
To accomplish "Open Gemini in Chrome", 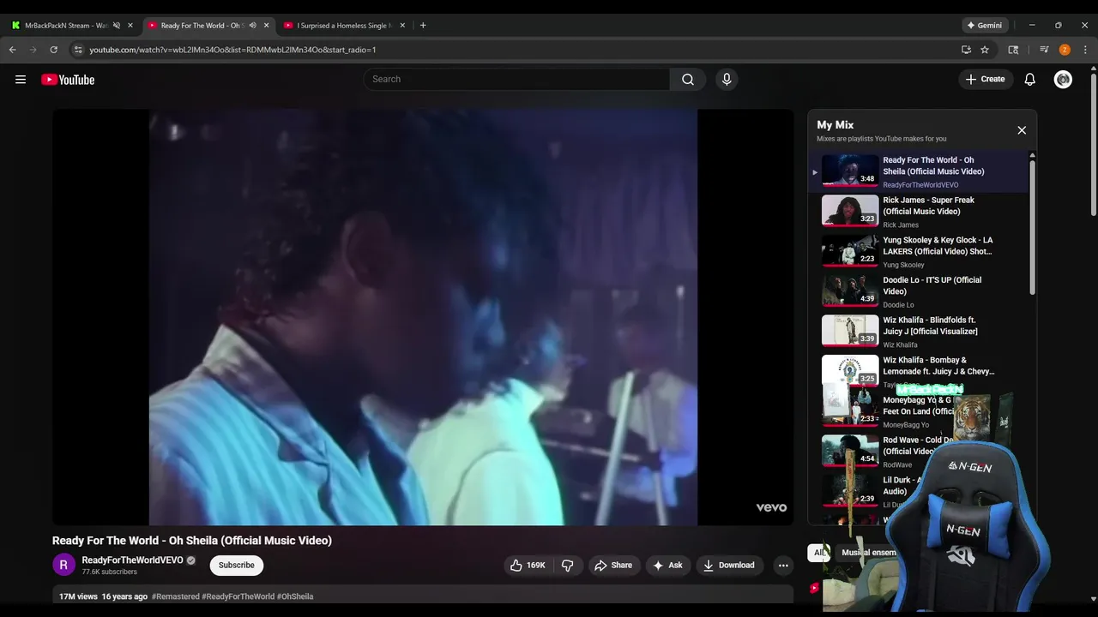I will (984, 26).
